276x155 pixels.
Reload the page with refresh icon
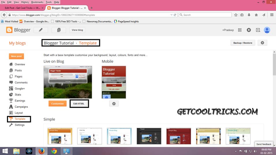click(x=175, y=15)
